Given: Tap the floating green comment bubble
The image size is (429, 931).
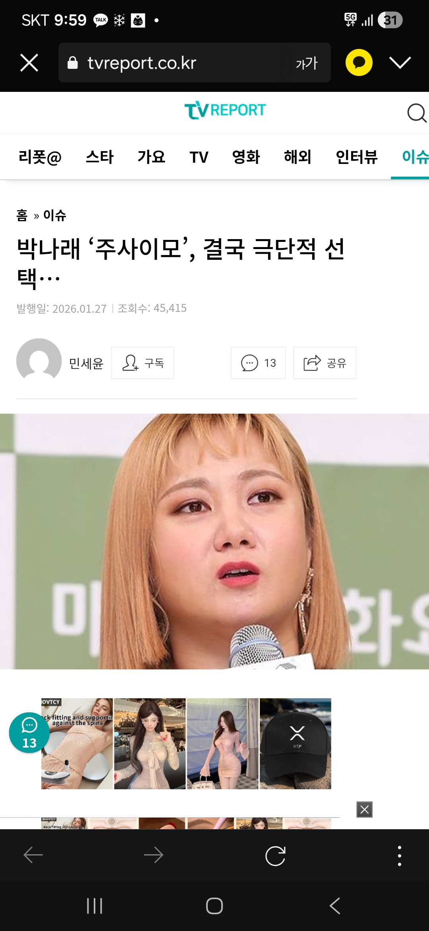Looking at the screenshot, I should tap(29, 732).
